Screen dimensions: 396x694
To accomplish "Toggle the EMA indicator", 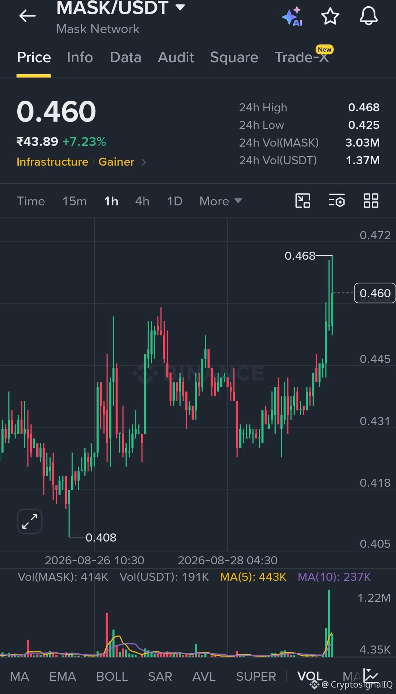I will click(x=63, y=676).
